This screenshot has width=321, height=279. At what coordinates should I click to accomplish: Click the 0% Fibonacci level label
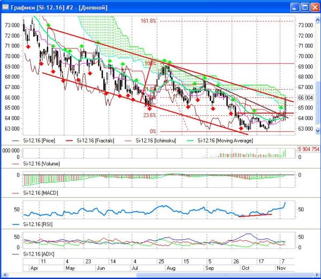[x=153, y=131]
